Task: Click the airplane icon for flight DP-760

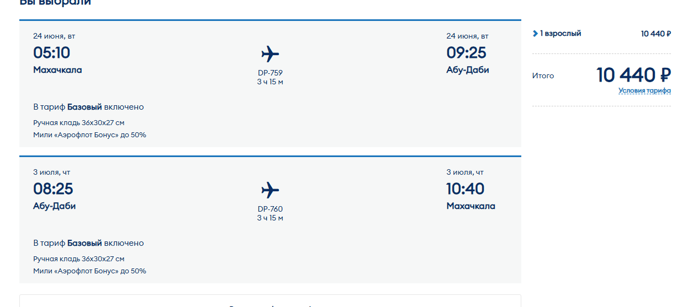Action: (270, 190)
